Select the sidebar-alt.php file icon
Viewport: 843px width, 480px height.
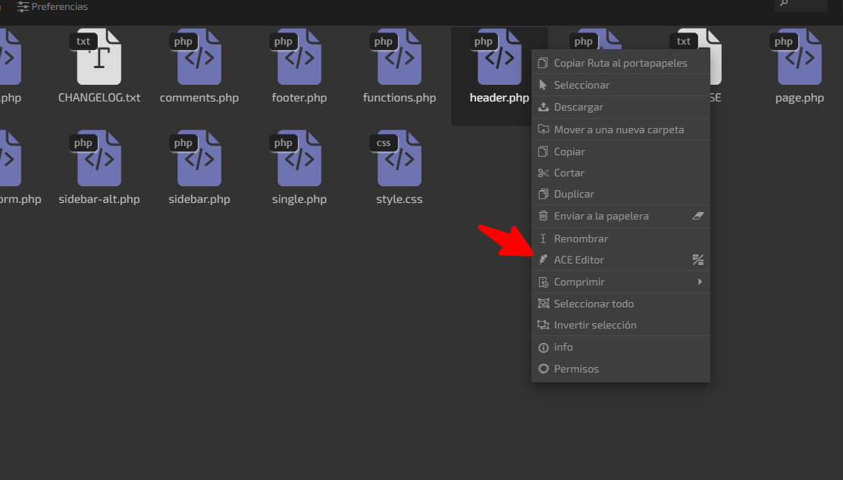tap(99, 158)
